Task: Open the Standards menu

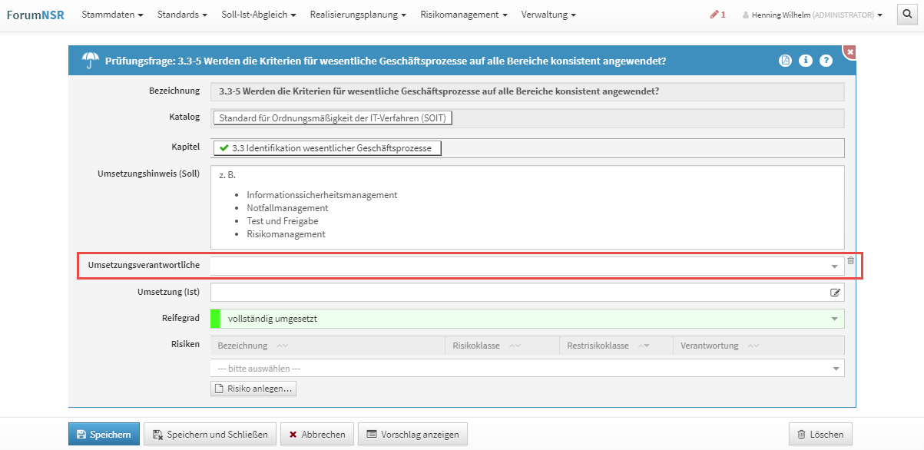Action: click(183, 15)
